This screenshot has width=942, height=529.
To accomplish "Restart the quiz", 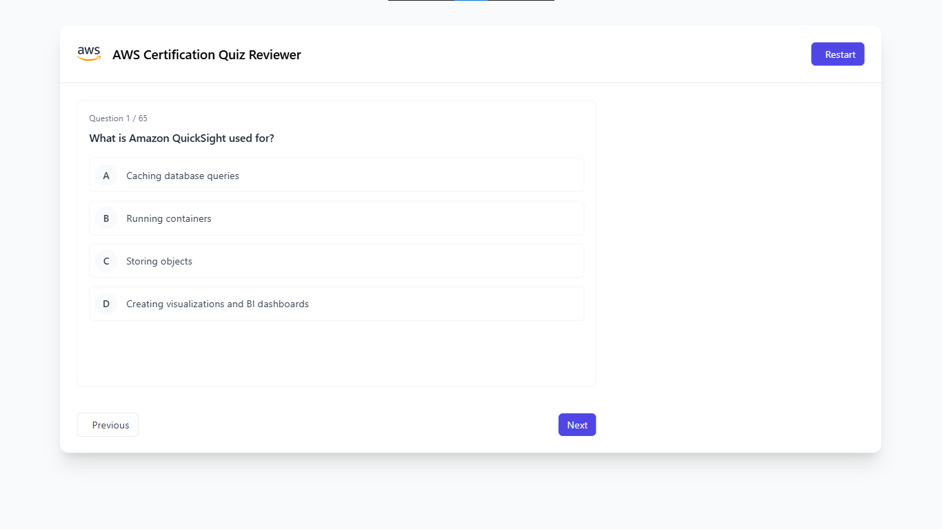I will tap(837, 54).
